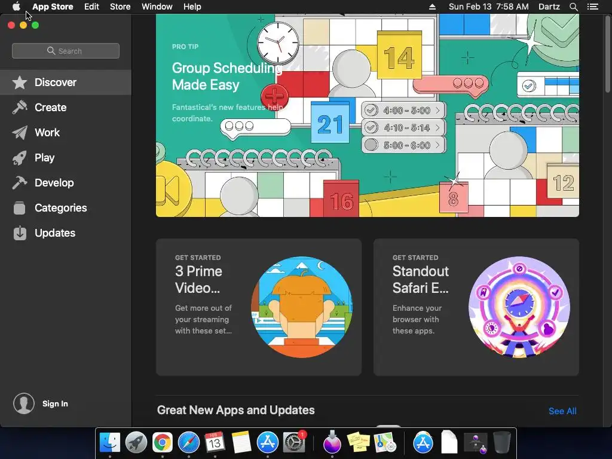This screenshot has width=612, height=459.
Task: Select the Discover label in sidebar
Action: [x=56, y=82]
